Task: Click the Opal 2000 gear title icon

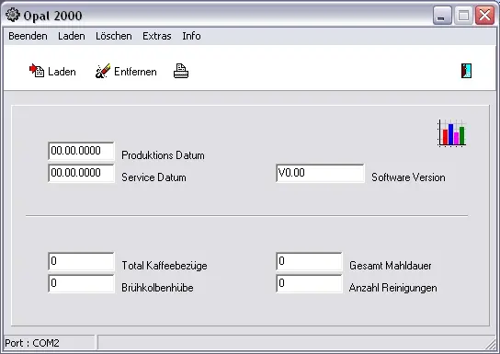Action: (x=13, y=15)
